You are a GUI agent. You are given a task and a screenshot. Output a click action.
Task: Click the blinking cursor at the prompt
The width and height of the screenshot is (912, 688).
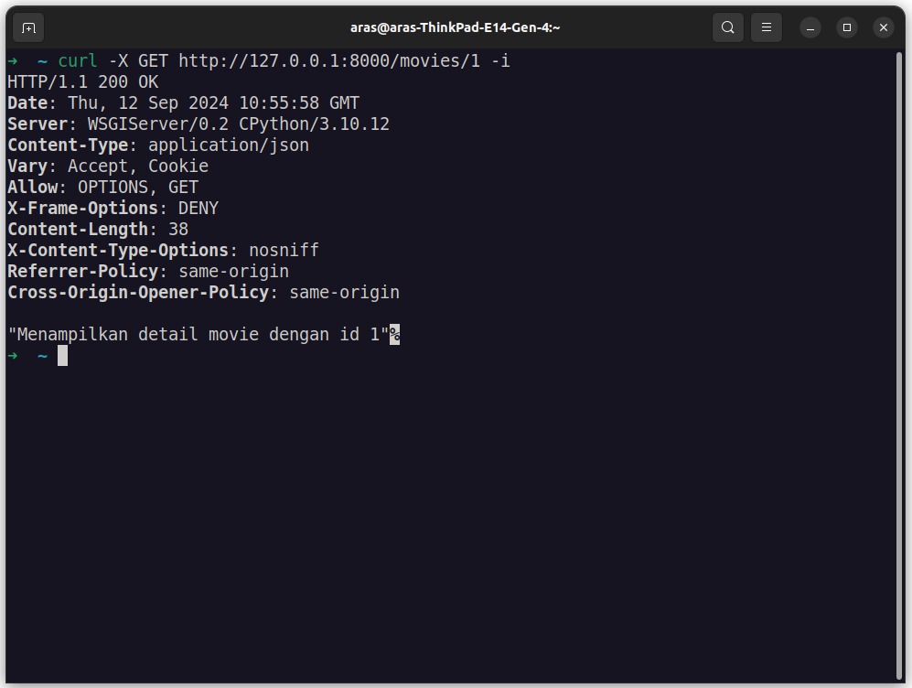[x=62, y=356]
